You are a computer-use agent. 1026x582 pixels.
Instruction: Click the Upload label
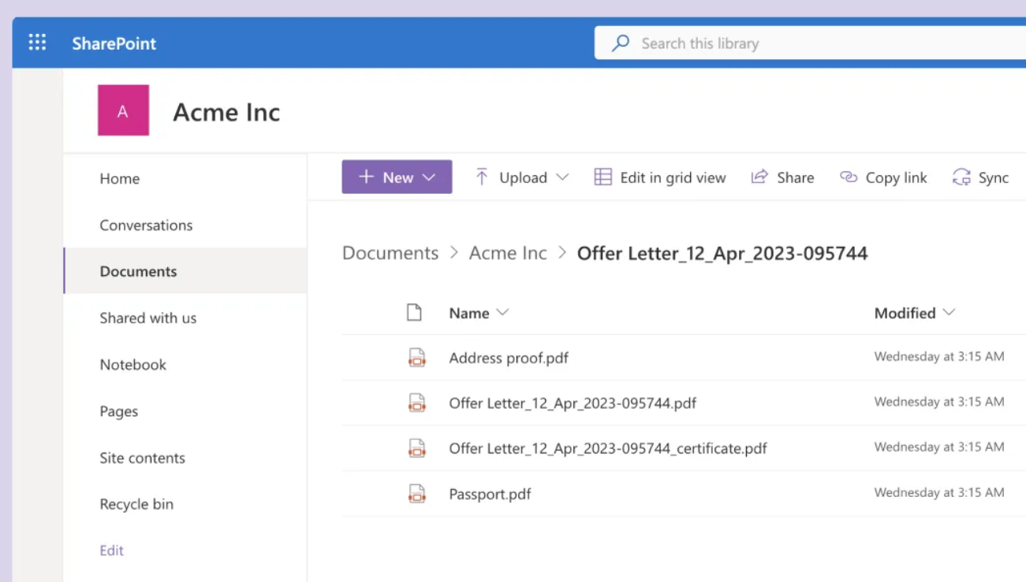click(x=523, y=177)
